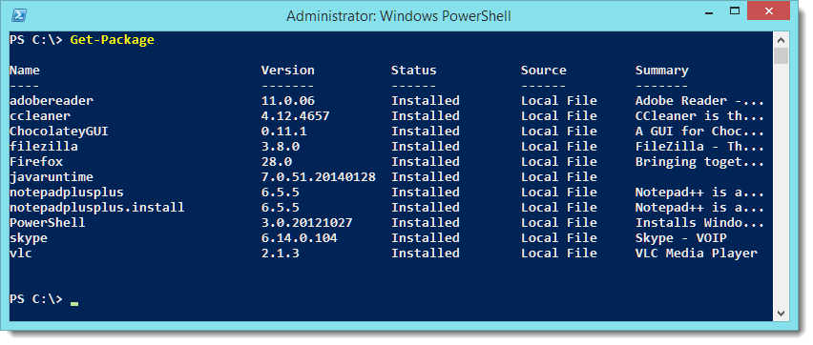Open the PowerShell title bar system icon
Viewport: 813px width, 345px height.
[19, 15]
